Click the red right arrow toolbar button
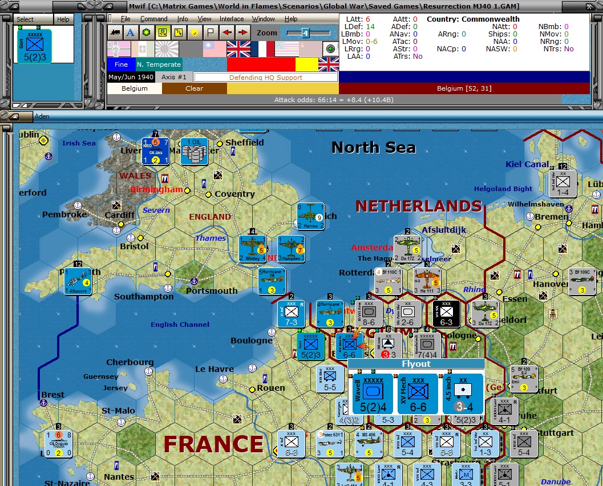603x486 pixels. pos(242,33)
